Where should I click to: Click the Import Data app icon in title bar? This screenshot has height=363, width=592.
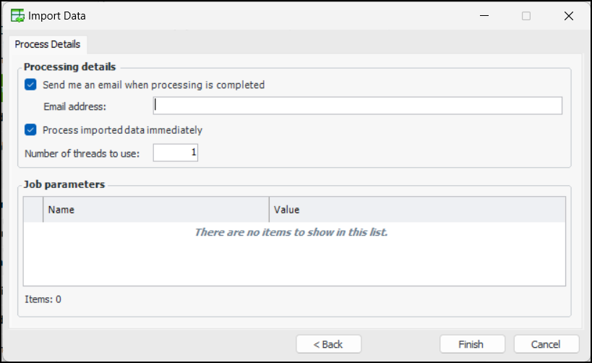click(x=17, y=16)
